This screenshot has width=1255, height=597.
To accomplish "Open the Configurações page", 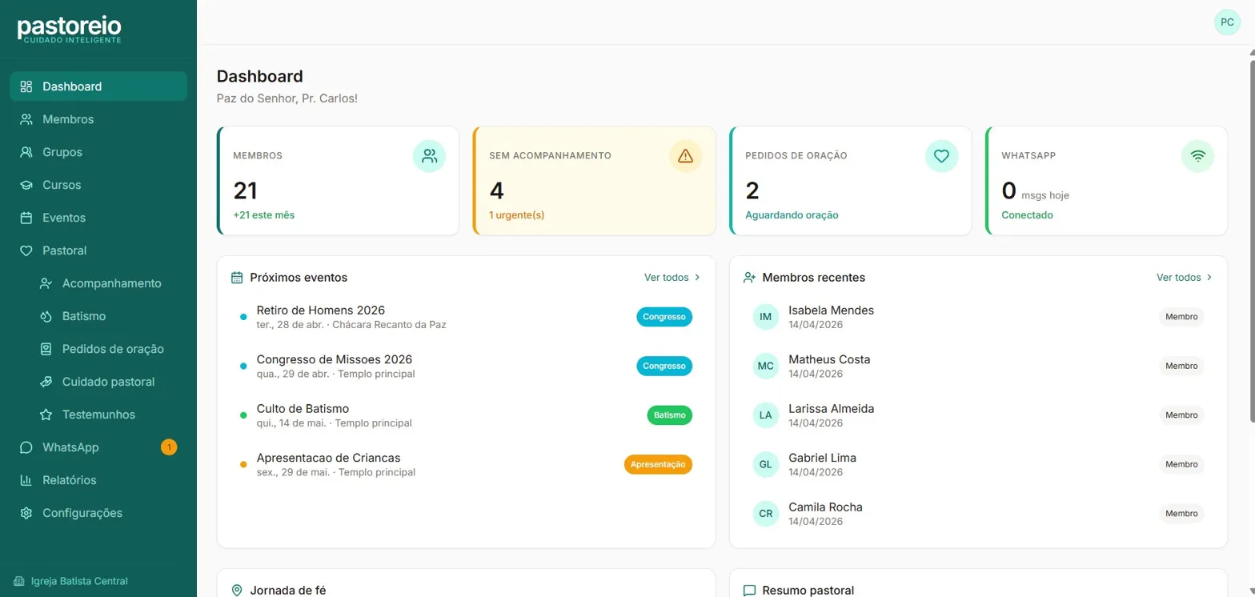I will [x=98, y=513].
